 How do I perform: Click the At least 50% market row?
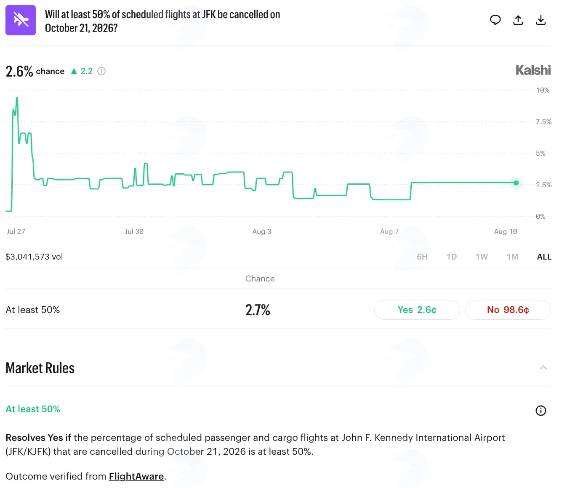coord(278,310)
